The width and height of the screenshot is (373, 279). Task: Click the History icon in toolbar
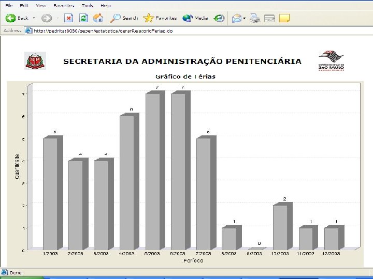pos(219,18)
